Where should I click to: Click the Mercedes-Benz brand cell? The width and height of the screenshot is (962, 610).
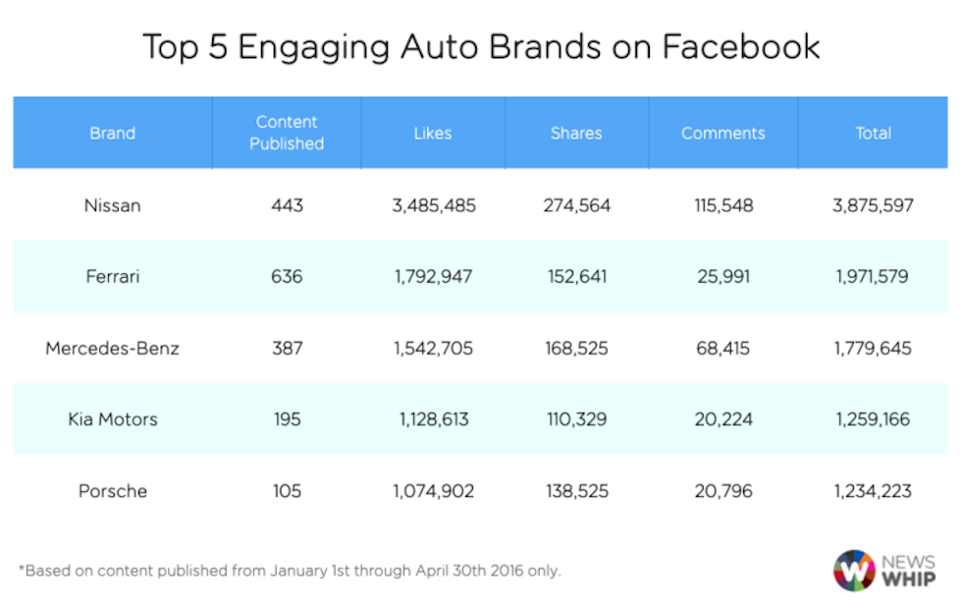click(113, 348)
